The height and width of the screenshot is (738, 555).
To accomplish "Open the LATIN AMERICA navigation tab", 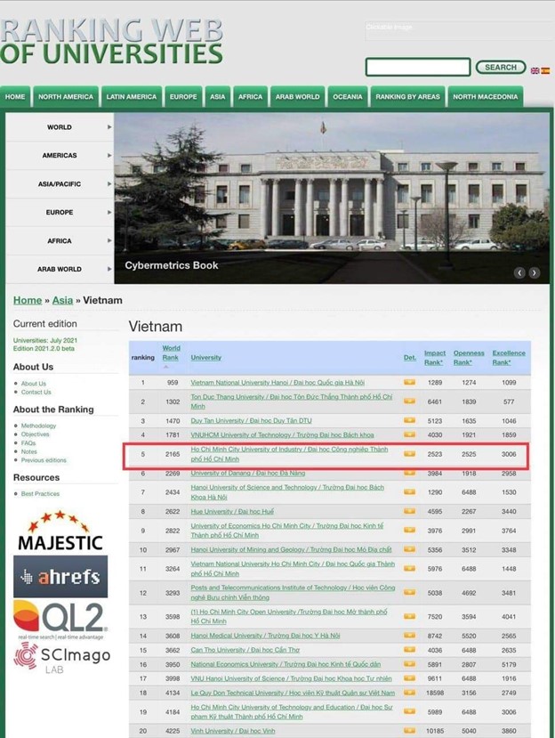I will point(132,96).
